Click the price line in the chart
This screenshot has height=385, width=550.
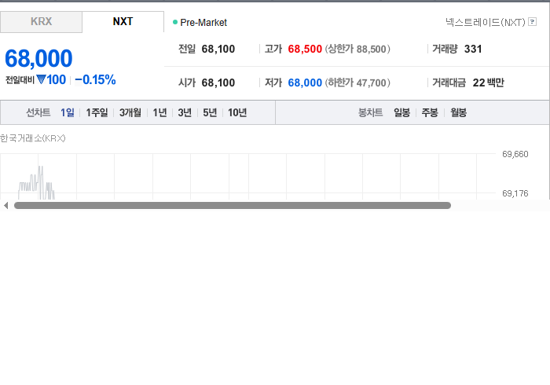click(x=36, y=183)
